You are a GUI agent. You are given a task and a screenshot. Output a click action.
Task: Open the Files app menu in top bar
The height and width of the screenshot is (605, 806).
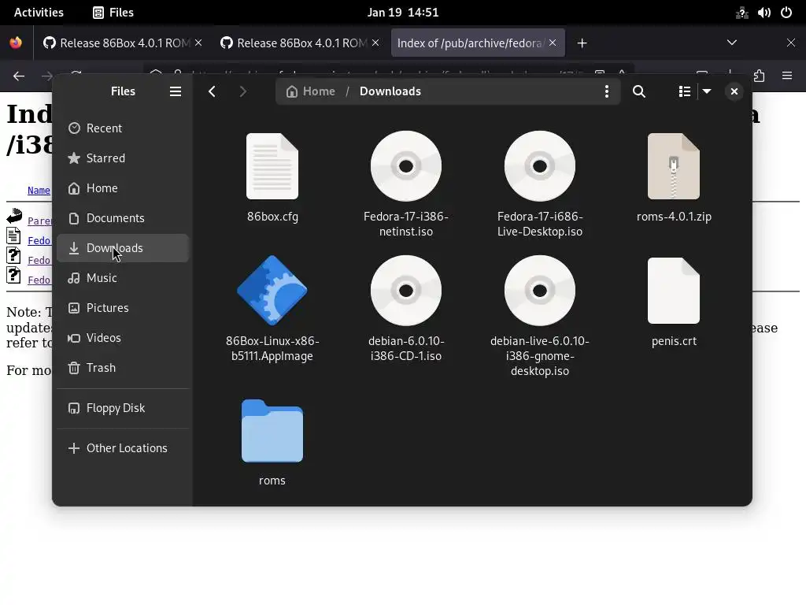[x=113, y=13]
